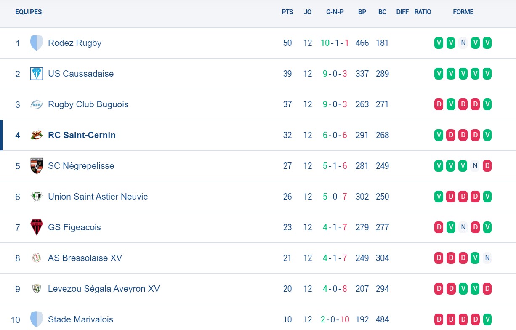
Task: Click the first D badge in GS Figeacois form
Action: pos(439,227)
